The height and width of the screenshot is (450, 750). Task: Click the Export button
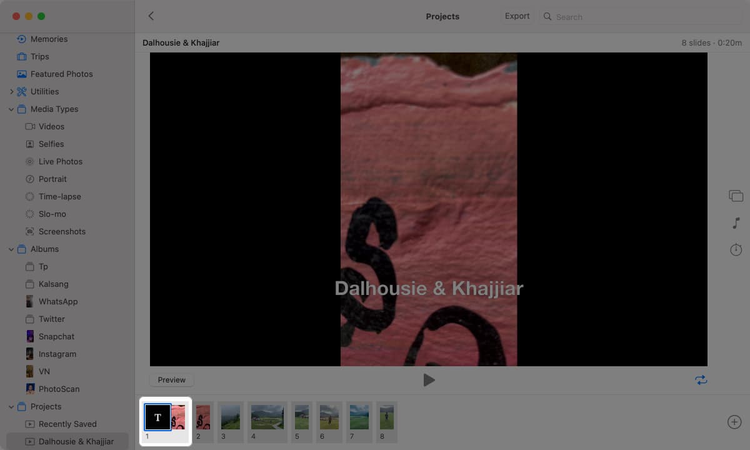517,16
